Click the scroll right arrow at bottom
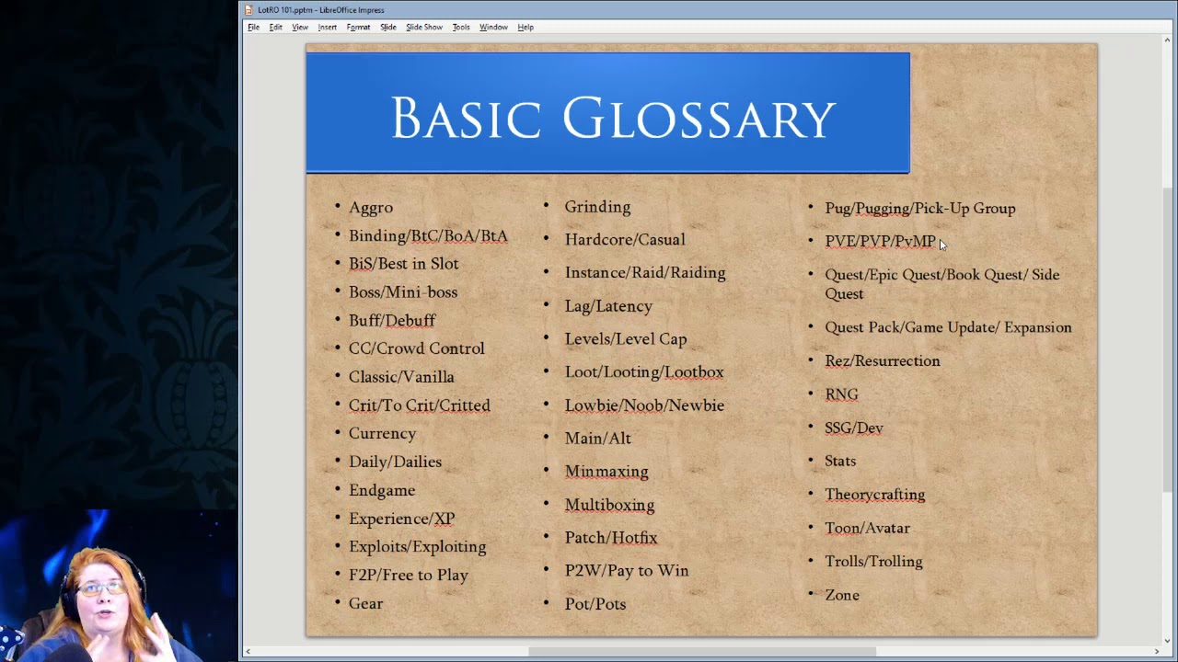This screenshot has height=662, width=1178. coord(1157,652)
